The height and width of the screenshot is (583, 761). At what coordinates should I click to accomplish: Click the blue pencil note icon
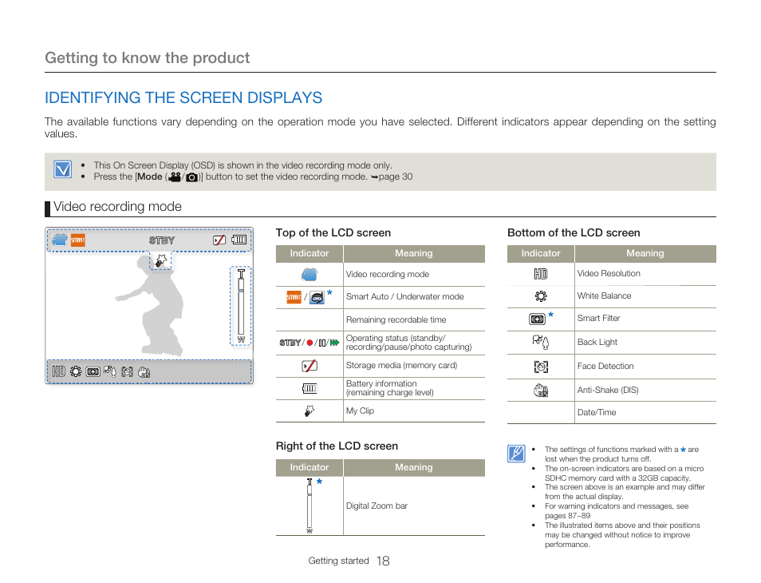[516, 454]
